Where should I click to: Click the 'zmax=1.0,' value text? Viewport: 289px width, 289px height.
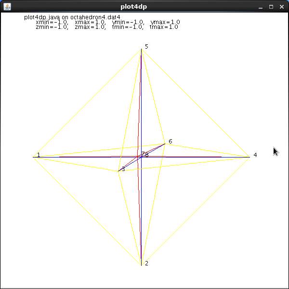[x=91, y=27]
